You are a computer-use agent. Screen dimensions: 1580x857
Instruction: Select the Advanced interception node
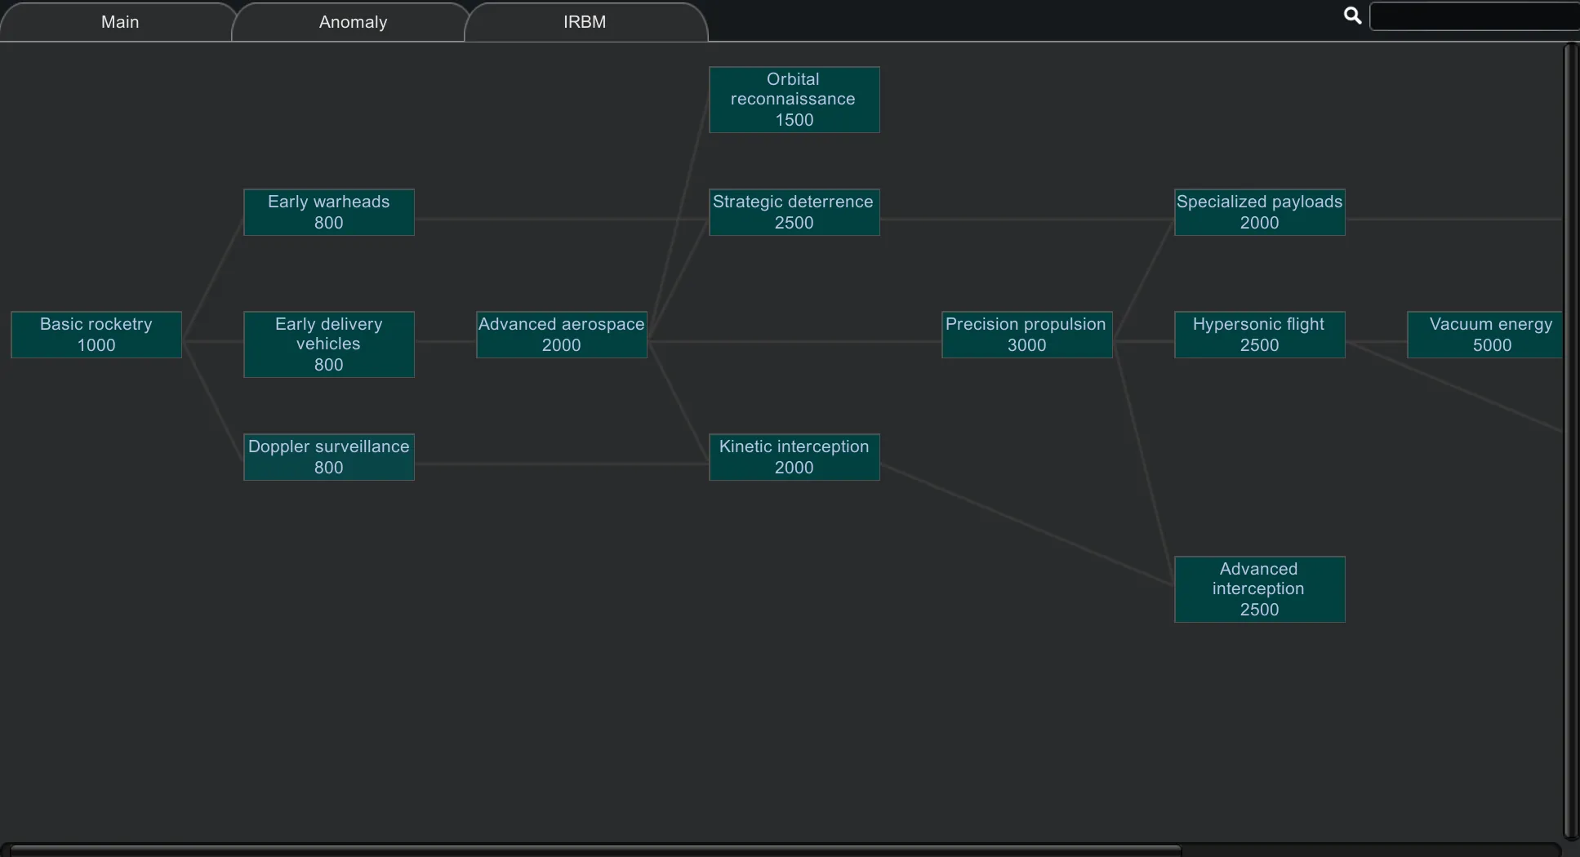[1259, 589]
